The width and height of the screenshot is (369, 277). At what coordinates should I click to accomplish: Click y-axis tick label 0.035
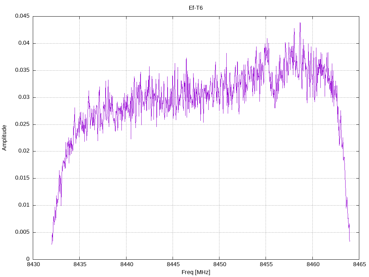(x=22, y=70)
